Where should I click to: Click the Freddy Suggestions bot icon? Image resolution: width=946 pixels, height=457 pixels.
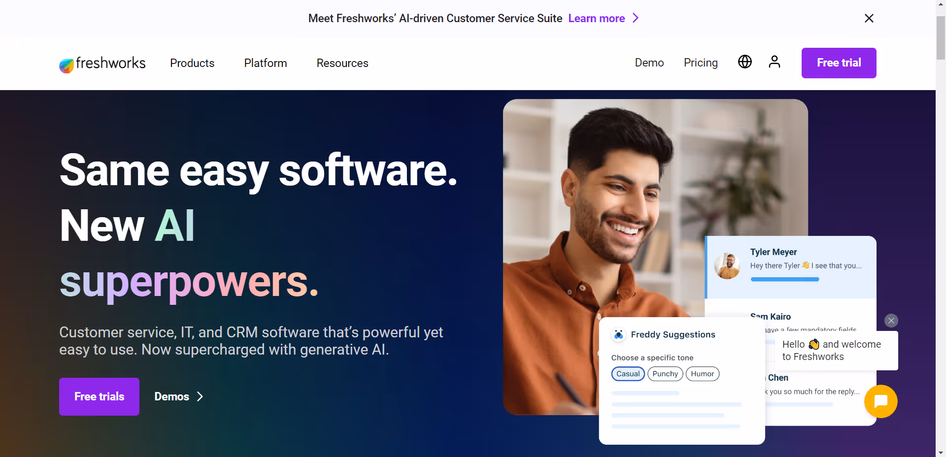click(x=618, y=334)
